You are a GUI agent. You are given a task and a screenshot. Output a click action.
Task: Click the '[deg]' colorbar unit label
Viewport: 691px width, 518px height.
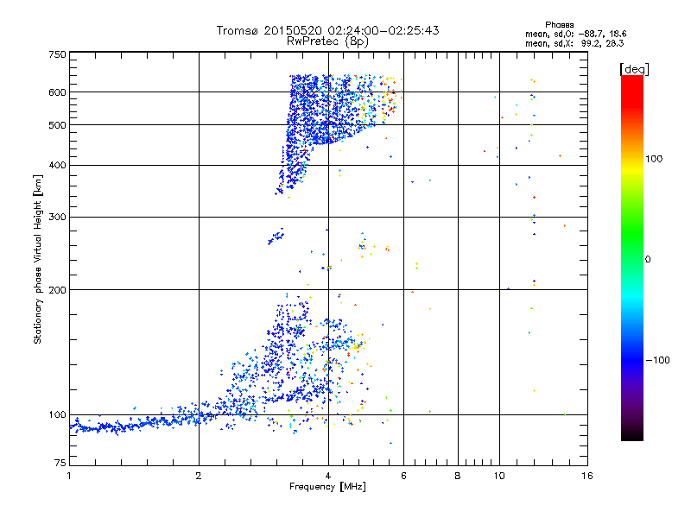point(634,69)
